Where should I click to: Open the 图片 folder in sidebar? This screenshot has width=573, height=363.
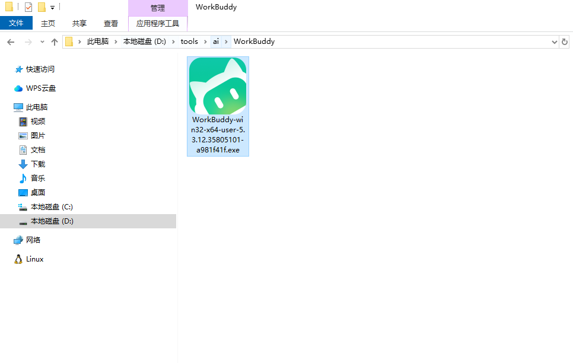tap(38, 136)
